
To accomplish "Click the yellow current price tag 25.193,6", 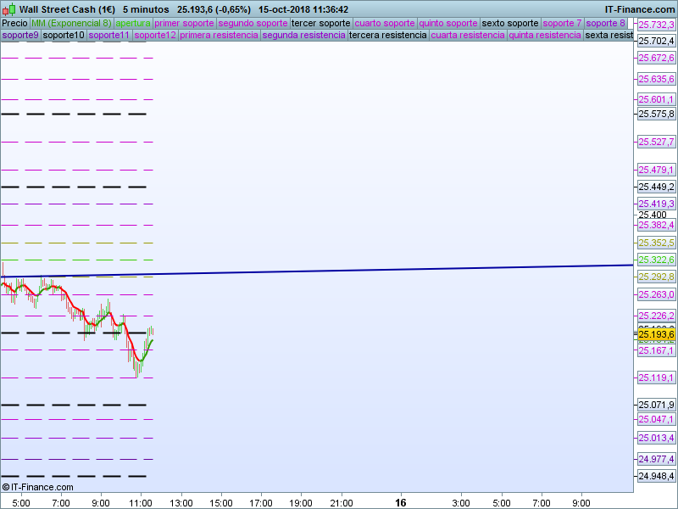I will click(x=656, y=334).
